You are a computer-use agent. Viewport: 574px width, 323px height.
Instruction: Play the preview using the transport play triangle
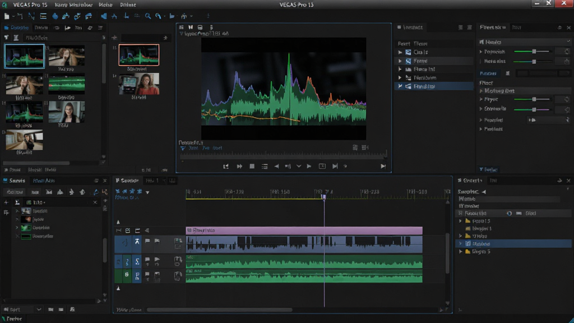pos(309,166)
